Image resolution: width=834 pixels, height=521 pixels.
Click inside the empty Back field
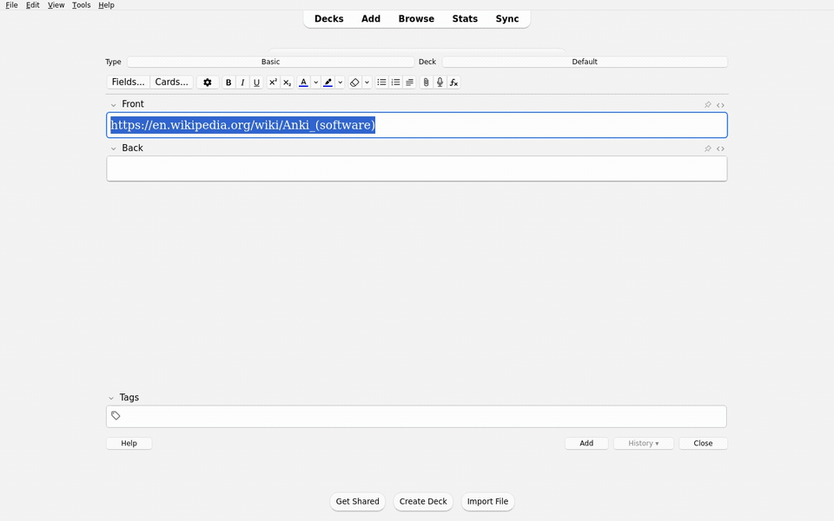[x=416, y=168]
